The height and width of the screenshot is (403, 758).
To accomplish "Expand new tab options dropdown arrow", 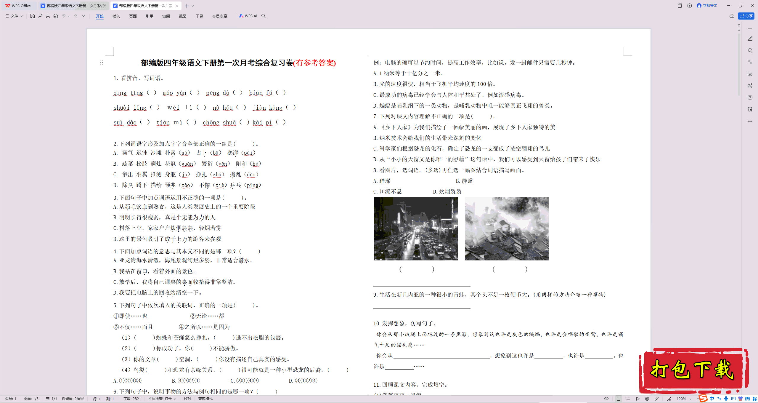I will (193, 6).
